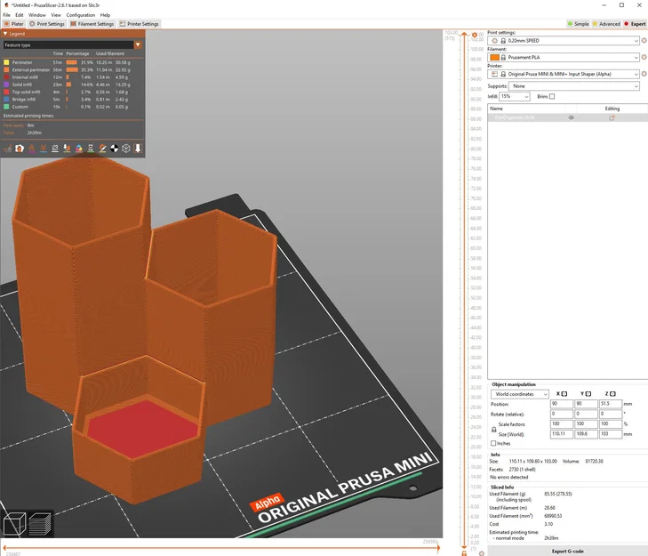
Task: Open Supports None dropdown
Action: point(574,86)
